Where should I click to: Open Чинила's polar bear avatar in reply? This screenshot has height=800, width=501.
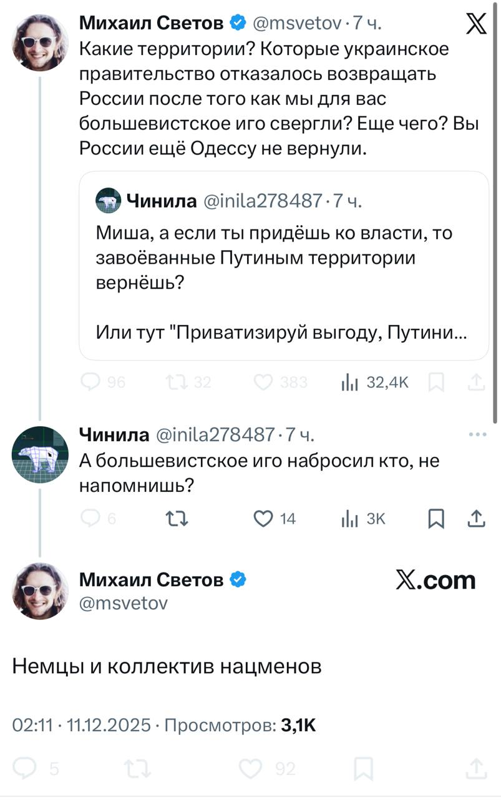point(41,454)
